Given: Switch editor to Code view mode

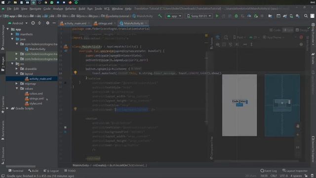Looking at the screenshot, I should coord(275,30).
